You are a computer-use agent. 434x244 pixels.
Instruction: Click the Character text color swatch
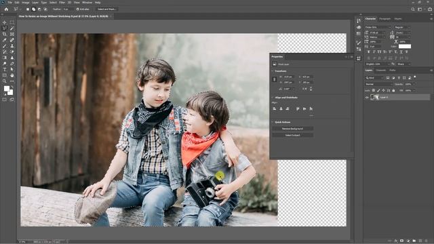point(405,46)
